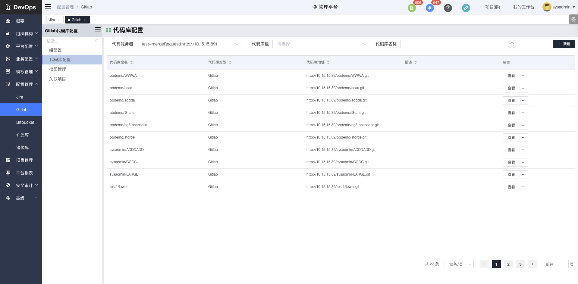Go to next page arrow
This screenshot has width=578, height=284.
(x=532, y=264)
